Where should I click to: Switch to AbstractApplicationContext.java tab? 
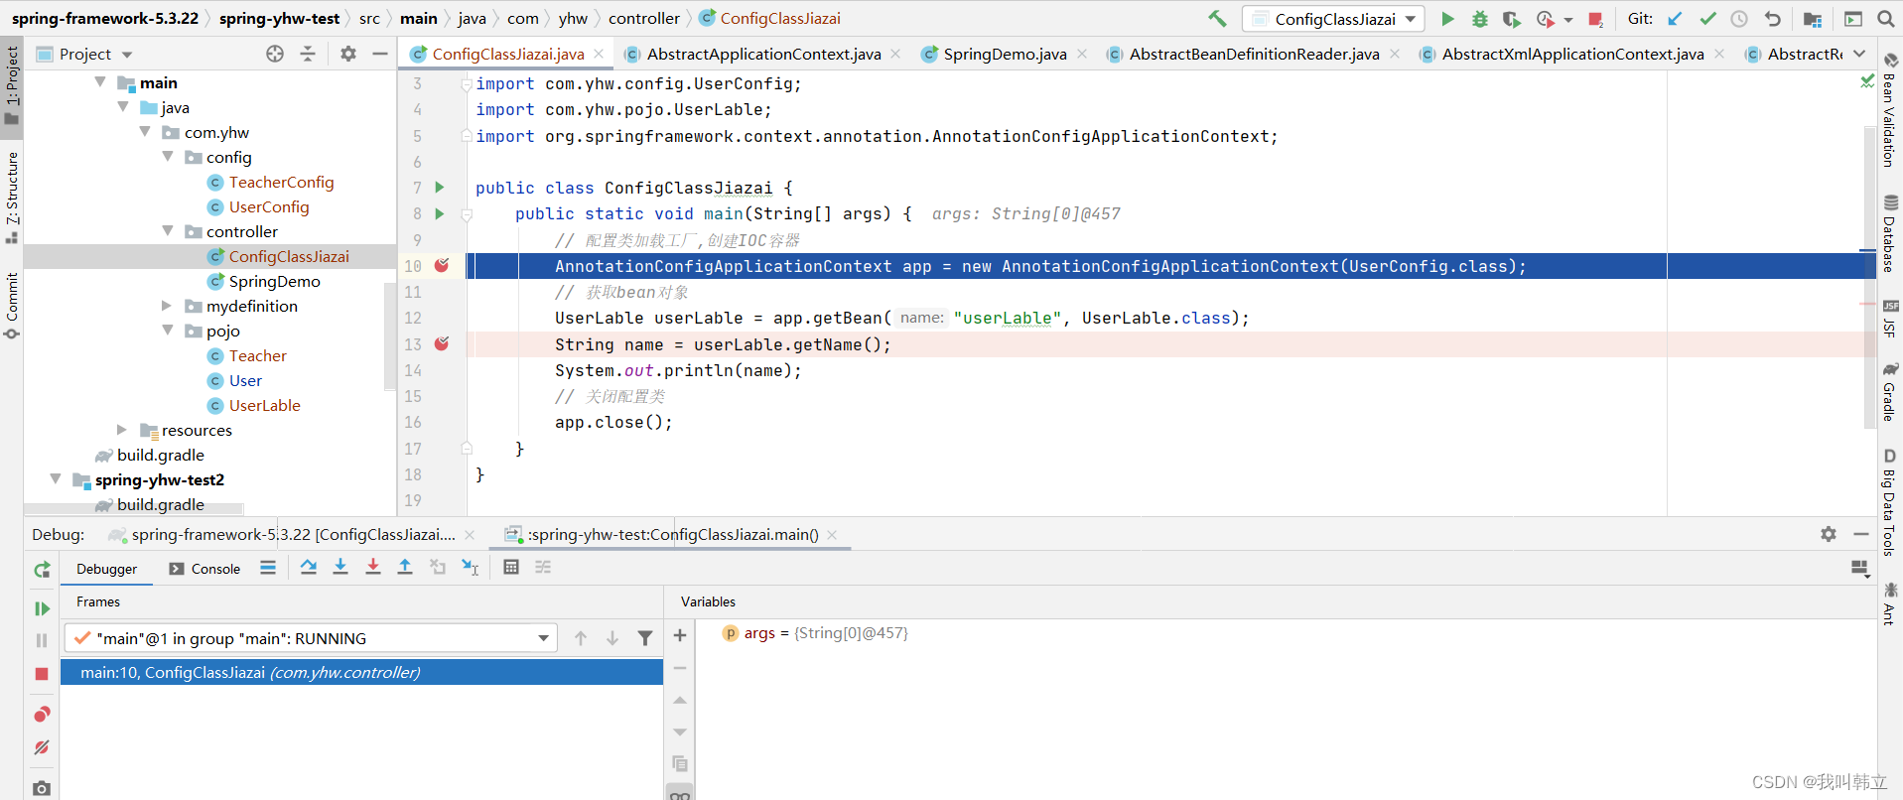762,54
